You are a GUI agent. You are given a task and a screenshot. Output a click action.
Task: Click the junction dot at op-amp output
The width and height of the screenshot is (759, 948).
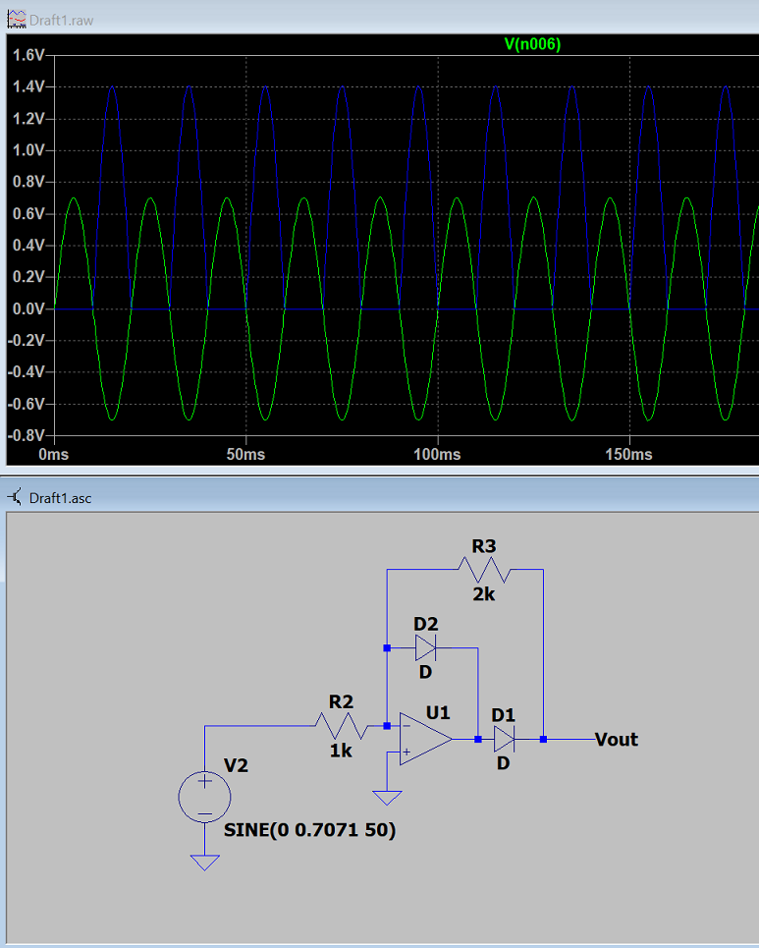pos(478,739)
